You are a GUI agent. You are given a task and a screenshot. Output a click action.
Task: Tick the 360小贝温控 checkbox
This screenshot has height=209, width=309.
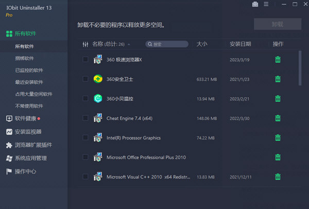point(85,98)
